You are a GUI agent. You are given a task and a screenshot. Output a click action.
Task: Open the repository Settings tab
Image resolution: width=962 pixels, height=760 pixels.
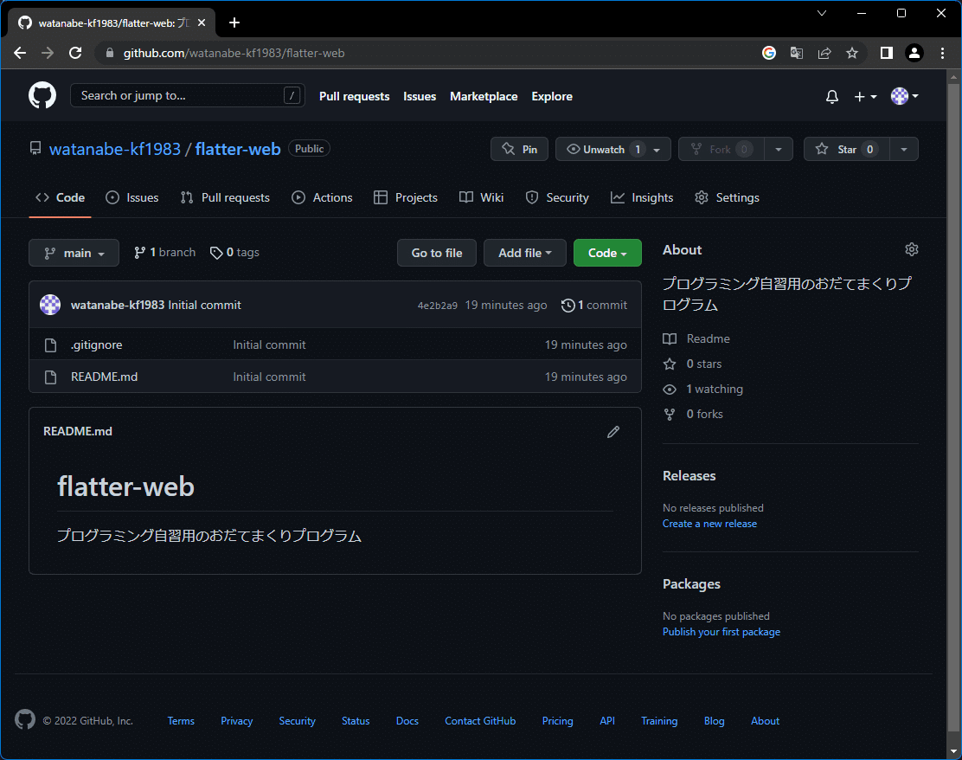coord(727,197)
